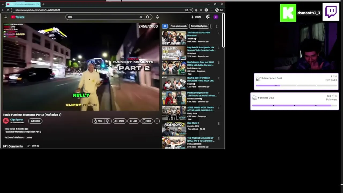
Task: Click the Subscription Goal star icon
Action: [x=258, y=78]
